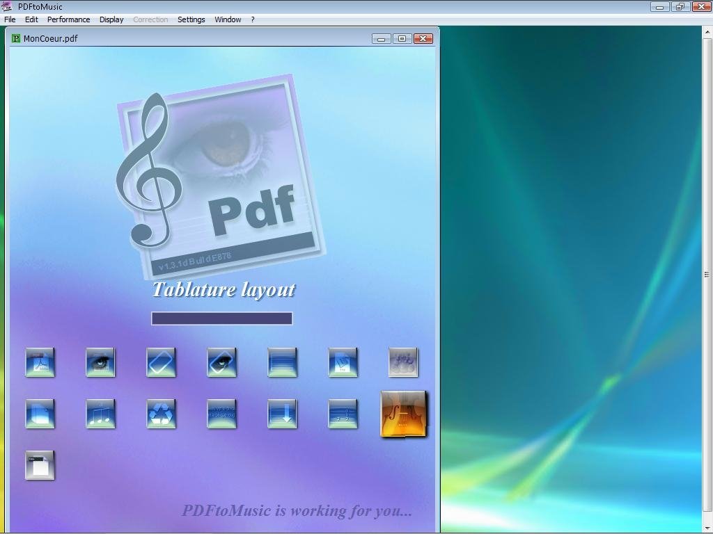
Task: Open the Edit menu
Action: click(x=31, y=19)
